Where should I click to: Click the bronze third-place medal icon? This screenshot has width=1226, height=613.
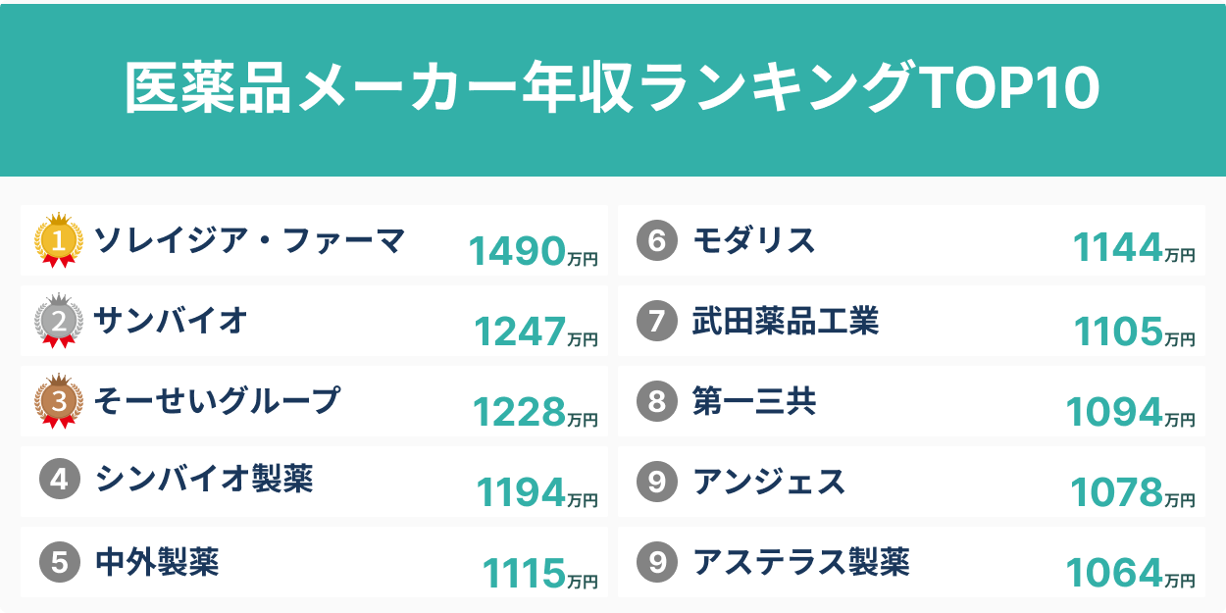coord(58,401)
